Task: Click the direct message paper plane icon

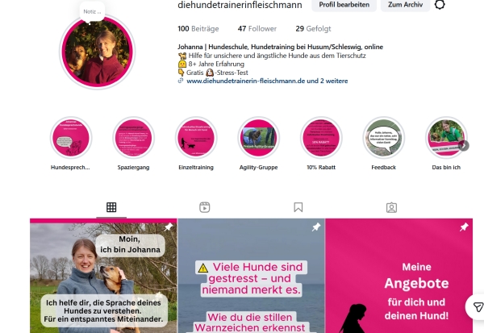Action: click(x=478, y=306)
